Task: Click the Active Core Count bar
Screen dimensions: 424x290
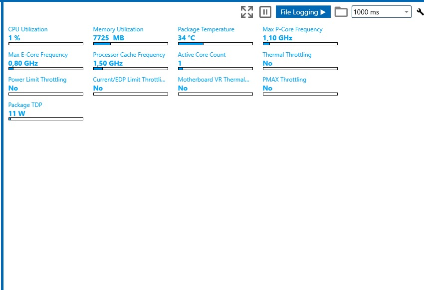Action: (x=215, y=69)
